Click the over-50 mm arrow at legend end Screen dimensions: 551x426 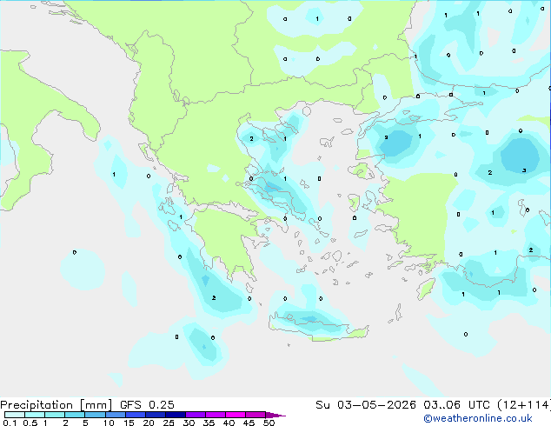275,415
